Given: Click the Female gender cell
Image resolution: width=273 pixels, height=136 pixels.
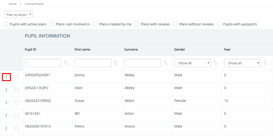Looking at the screenshot, I should pyautogui.click(x=180, y=101).
